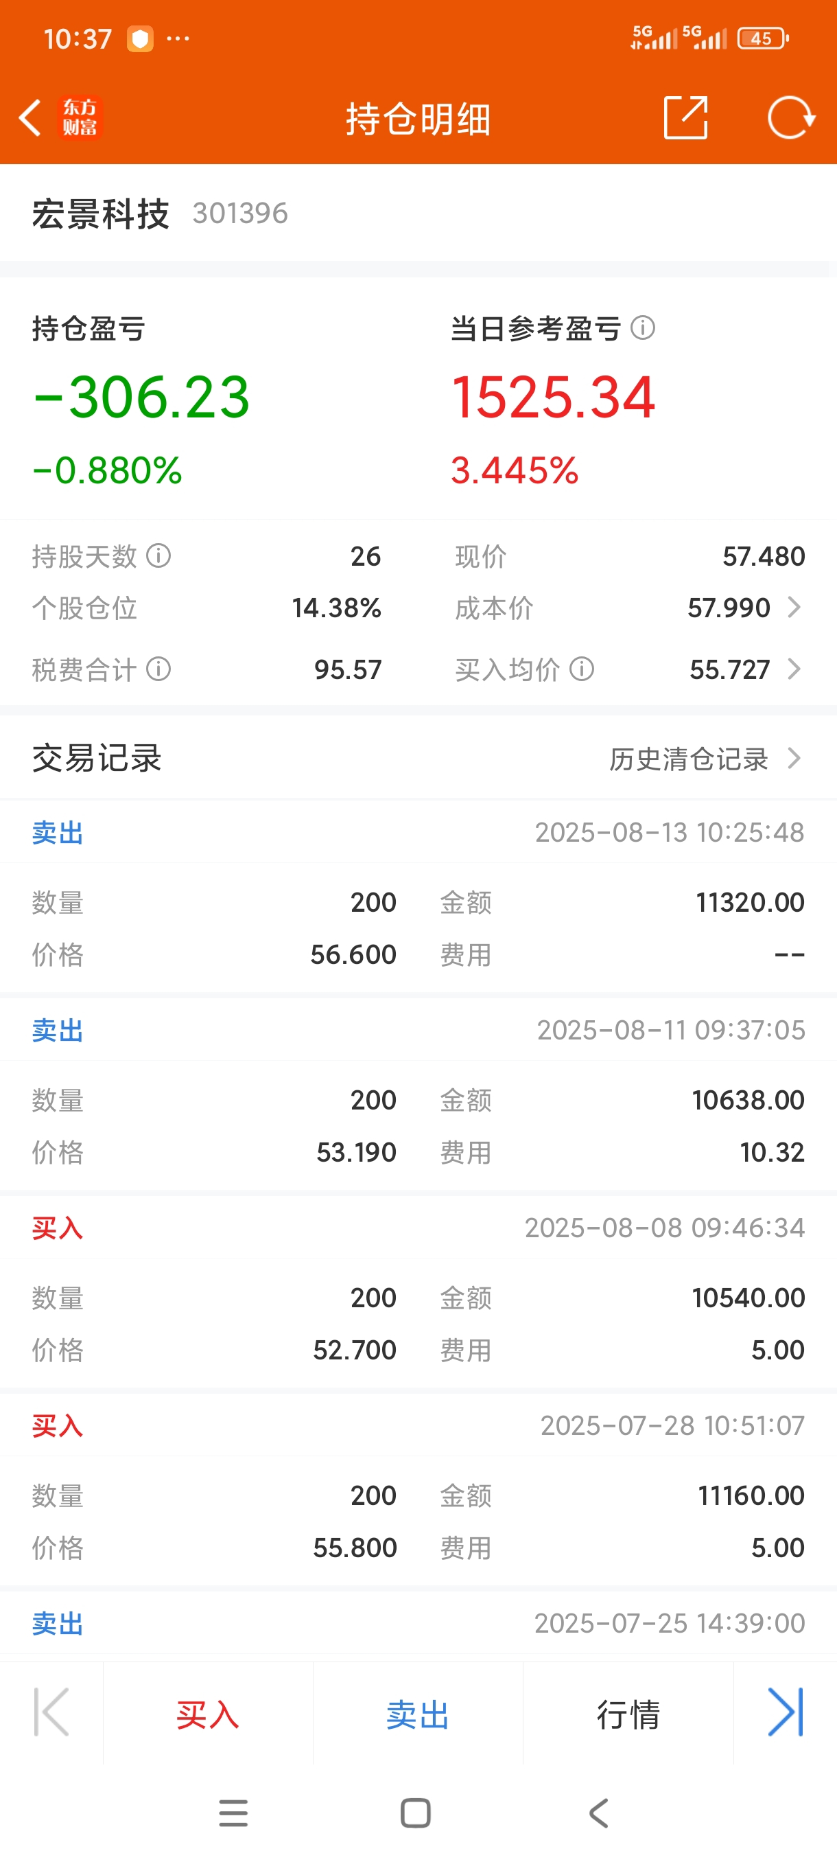This screenshot has width=837, height=1862.
Task: Show info for 税费合计
Action: point(159,669)
